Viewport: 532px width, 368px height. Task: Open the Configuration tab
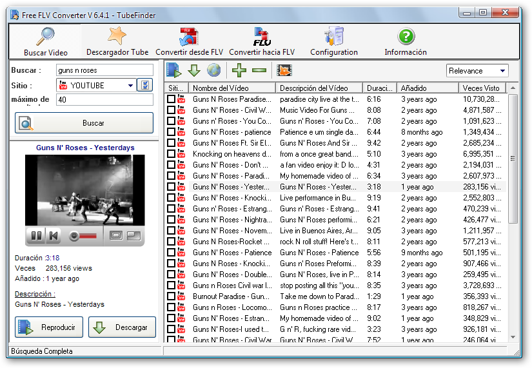coord(333,41)
